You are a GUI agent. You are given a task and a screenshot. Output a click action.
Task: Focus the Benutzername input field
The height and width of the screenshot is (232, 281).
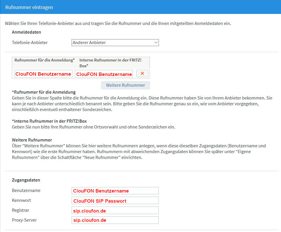tap(115, 191)
